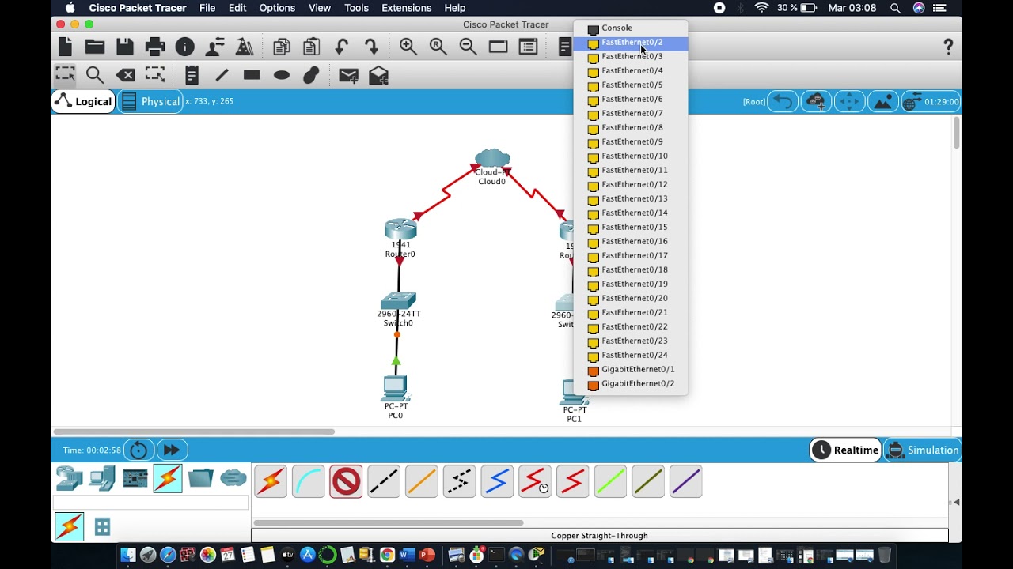Choose the Automatic connection type

(270, 480)
